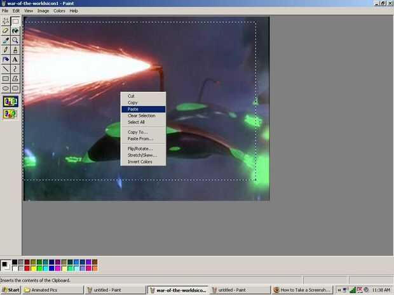This screenshot has height=295, width=394.
Task: Switch to Animated Pics taskbar folder
Action: [53, 290]
